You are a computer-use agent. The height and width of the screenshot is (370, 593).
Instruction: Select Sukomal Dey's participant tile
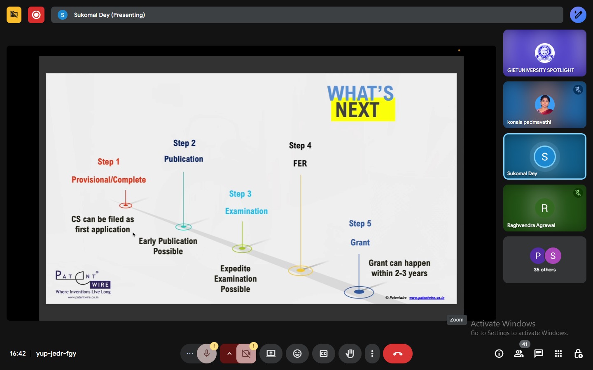545,157
